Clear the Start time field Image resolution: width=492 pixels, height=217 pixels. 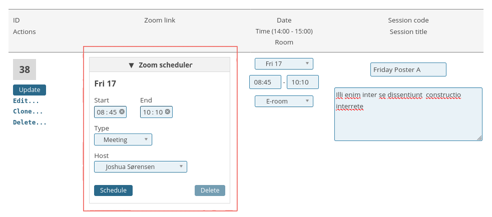[122, 112]
